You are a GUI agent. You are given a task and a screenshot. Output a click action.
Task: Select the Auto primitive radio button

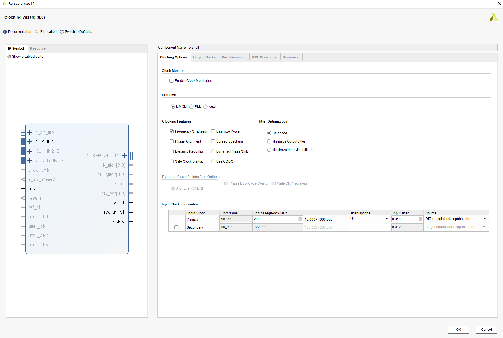click(205, 107)
